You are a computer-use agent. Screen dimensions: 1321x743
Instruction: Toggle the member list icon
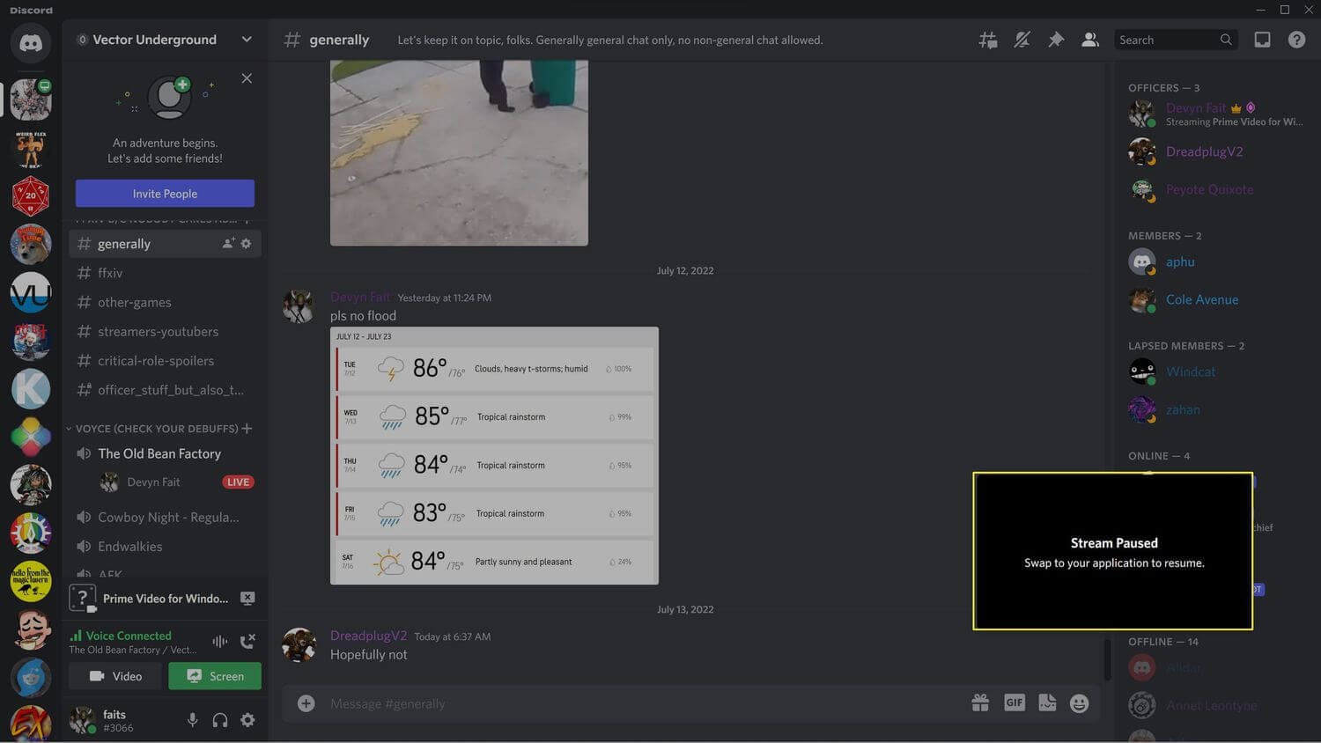point(1089,40)
